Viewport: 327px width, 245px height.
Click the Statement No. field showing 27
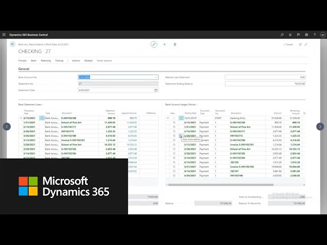coord(118,84)
